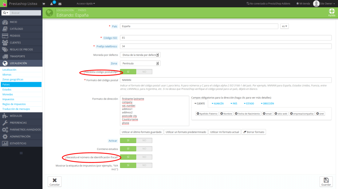Switch to the DIRECCIÓN fields tab
338x189 pixels.
coord(267,104)
